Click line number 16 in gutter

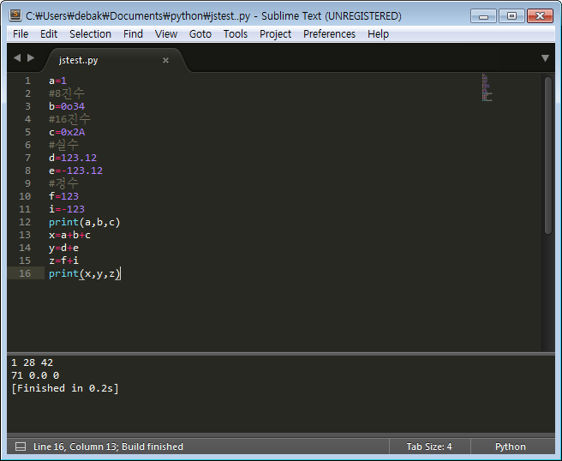25,273
